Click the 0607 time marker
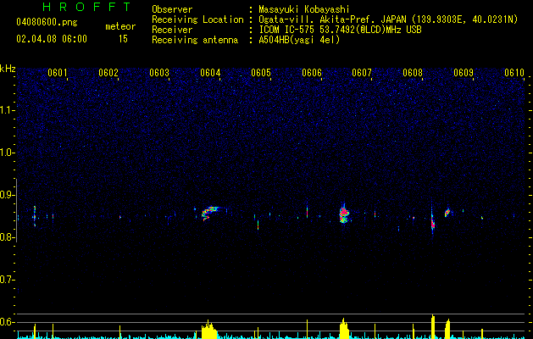 362,73
